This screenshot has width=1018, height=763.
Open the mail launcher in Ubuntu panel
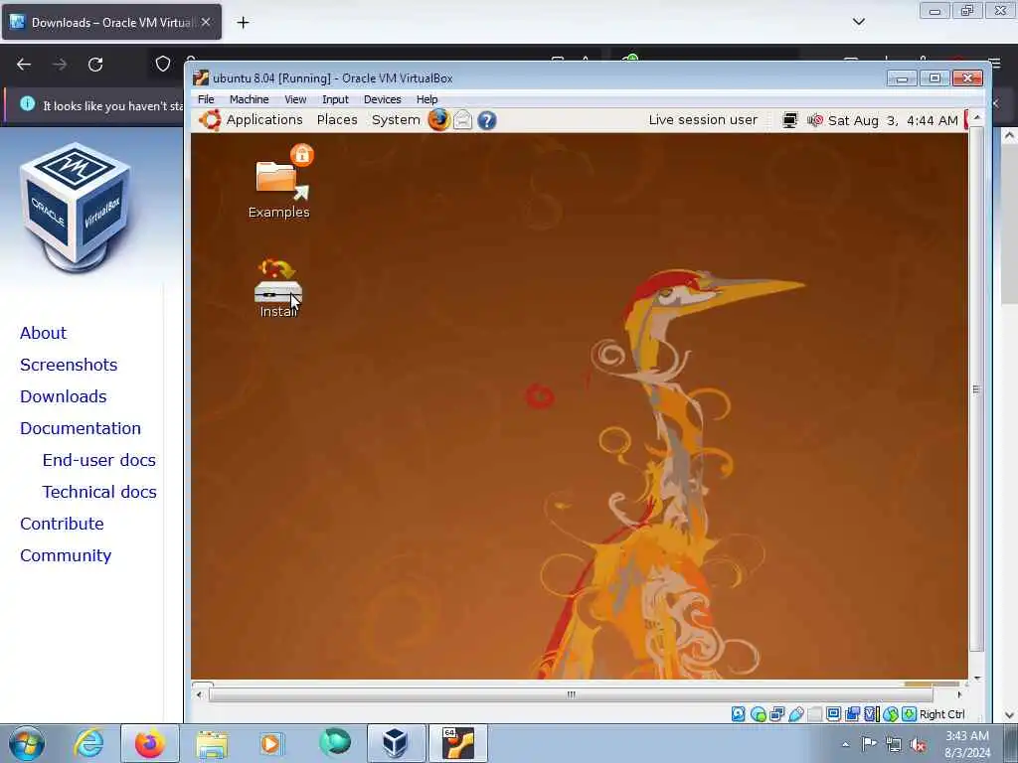click(x=462, y=120)
